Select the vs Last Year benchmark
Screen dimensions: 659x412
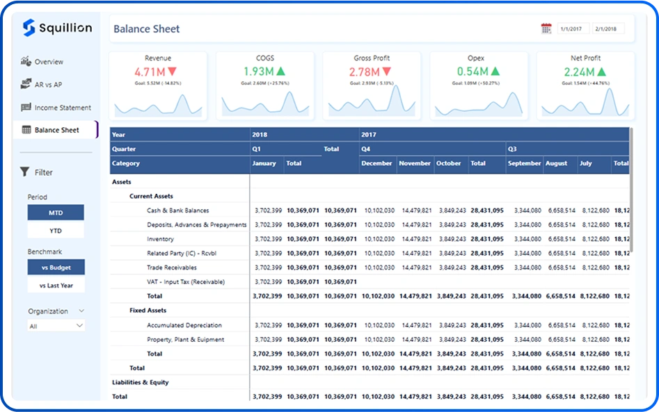tap(56, 285)
